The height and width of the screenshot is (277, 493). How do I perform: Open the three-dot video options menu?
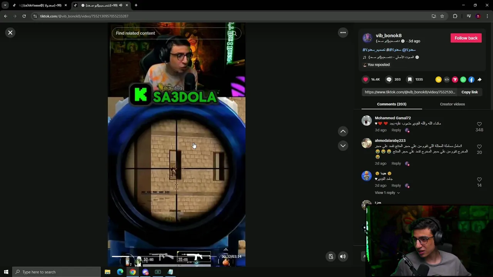click(343, 33)
